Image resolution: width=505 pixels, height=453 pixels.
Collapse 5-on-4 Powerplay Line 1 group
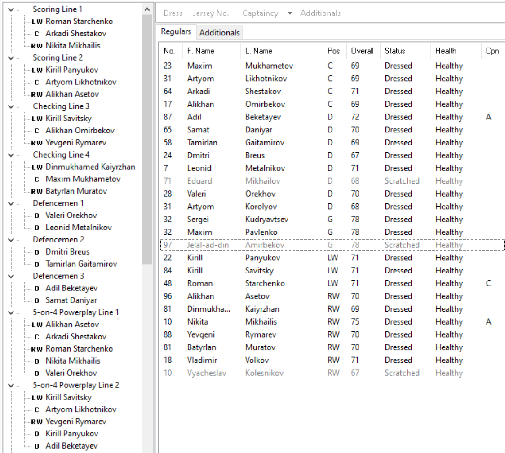(11, 312)
